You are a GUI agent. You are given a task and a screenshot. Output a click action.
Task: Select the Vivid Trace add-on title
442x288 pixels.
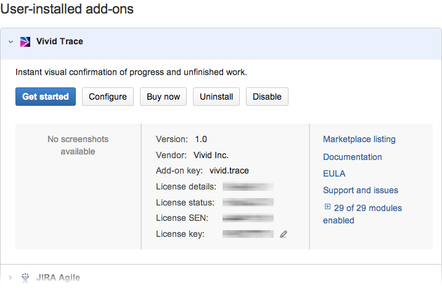59,41
